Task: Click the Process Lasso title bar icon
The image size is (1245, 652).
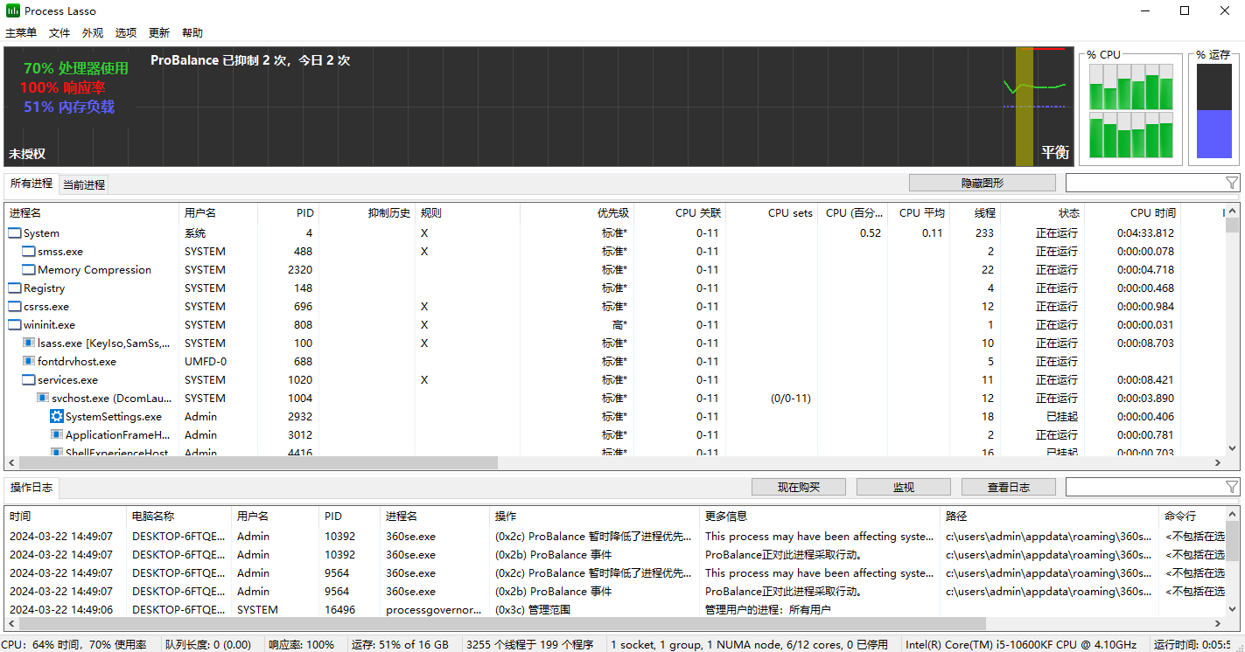Action: pos(13,11)
